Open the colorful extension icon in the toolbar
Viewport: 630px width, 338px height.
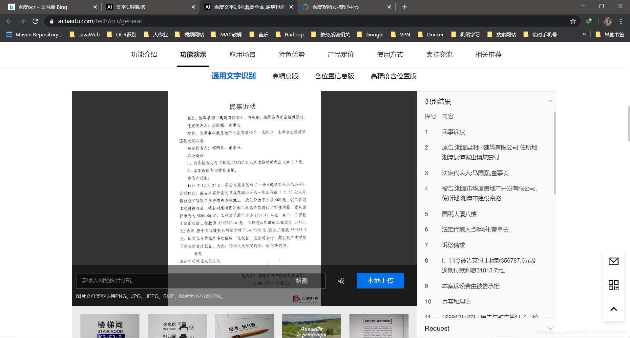coord(589,21)
